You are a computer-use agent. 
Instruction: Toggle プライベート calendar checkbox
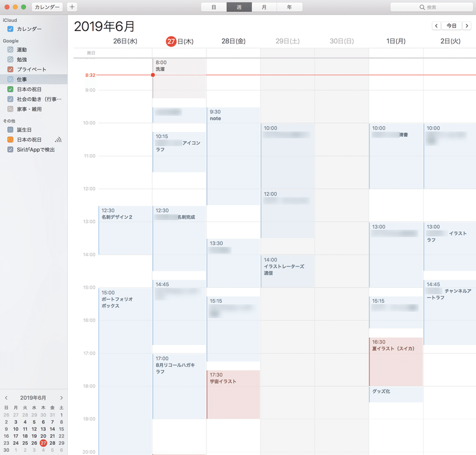pyautogui.click(x=10, y=69)
